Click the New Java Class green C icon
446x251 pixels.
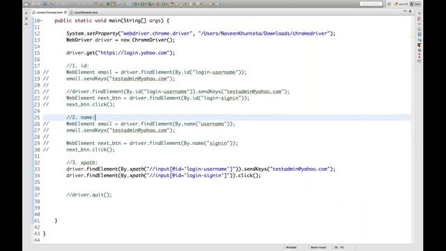click(163, 4)
